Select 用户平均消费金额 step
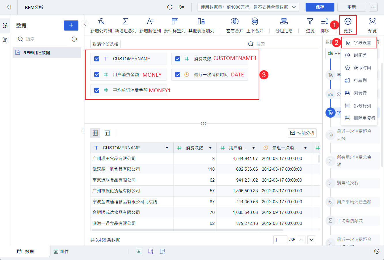The image size is (384, 260). 353,202
